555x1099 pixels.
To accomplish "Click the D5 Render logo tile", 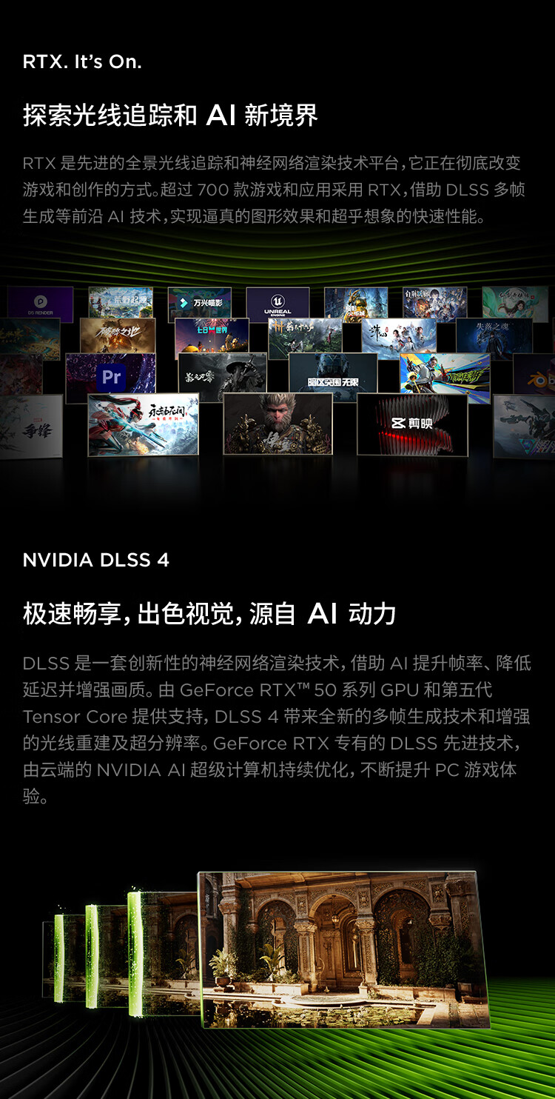I will (x=41, y=304).
